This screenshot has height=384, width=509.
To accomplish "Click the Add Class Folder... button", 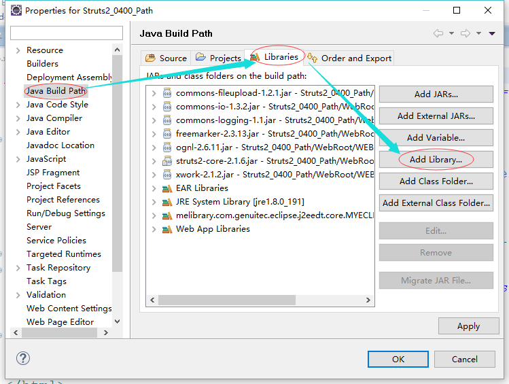I will coord(436,181).
